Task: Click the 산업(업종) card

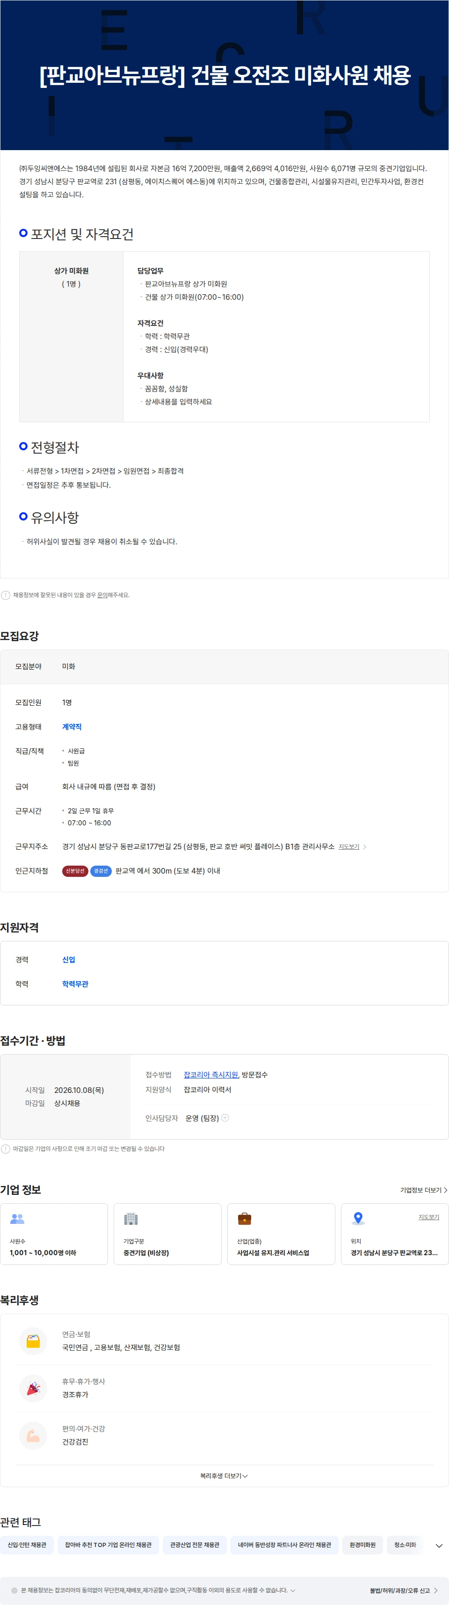Action: (282, 1234)
